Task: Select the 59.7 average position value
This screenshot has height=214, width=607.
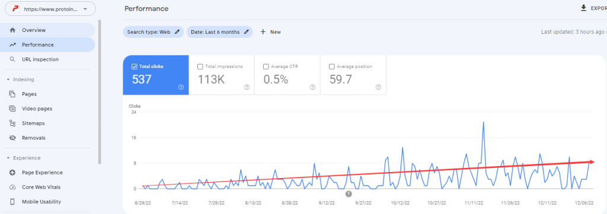Action: tap(341, 80)
